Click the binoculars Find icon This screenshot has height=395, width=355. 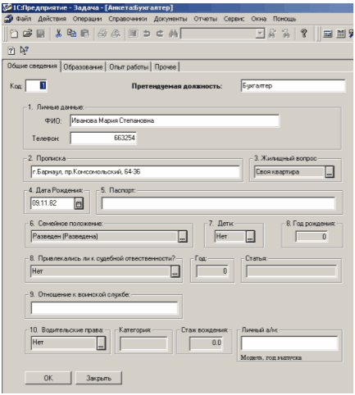click(x=173, y=34)
